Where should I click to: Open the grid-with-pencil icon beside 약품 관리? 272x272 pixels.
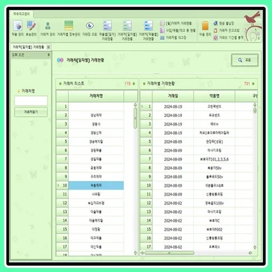(x=31, y=28)
